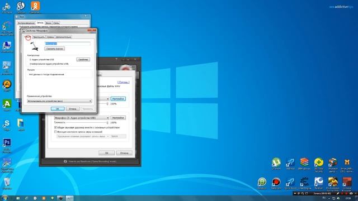Click the highlighted Settings (Настройки) button in Bandicam
This screenshot has height=201, width=358.
point(118,99)
